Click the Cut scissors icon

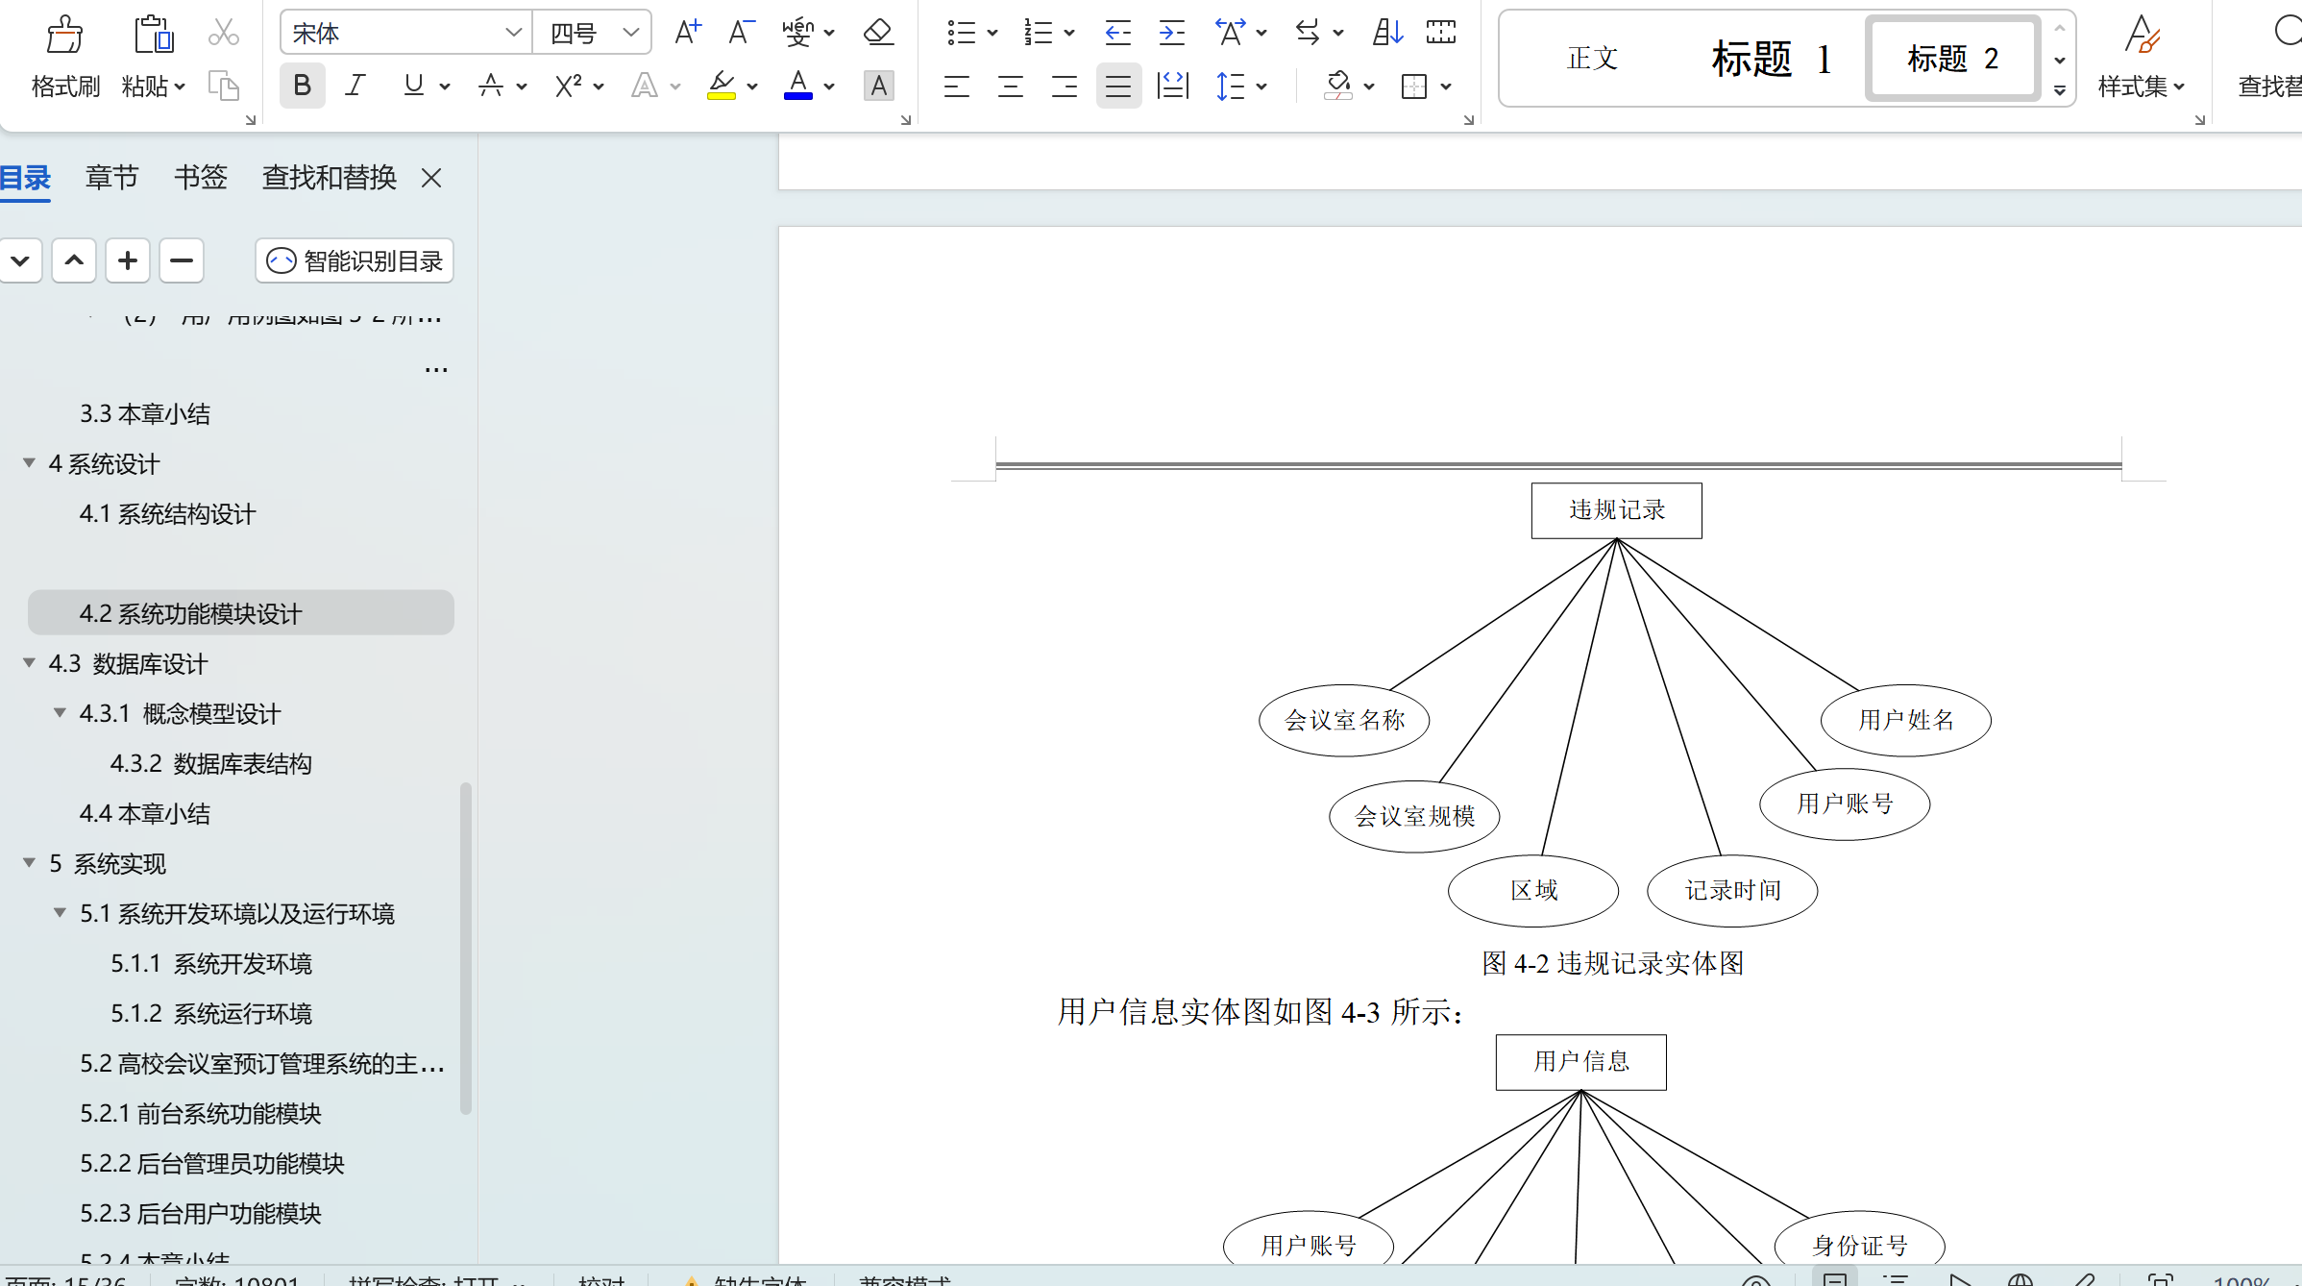[x=223, y=32]
